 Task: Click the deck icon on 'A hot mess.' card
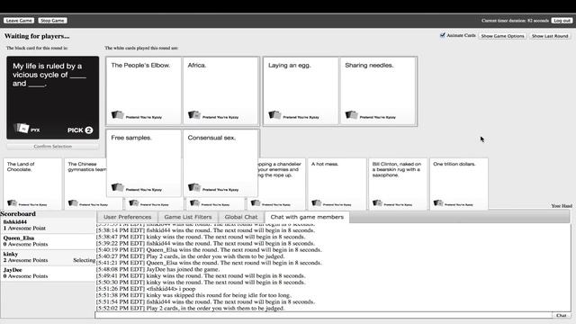316,202
